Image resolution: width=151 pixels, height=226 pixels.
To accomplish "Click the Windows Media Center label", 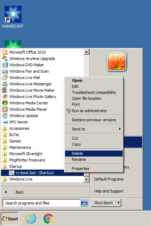I will pyautogui.click(x=29, y=103).
